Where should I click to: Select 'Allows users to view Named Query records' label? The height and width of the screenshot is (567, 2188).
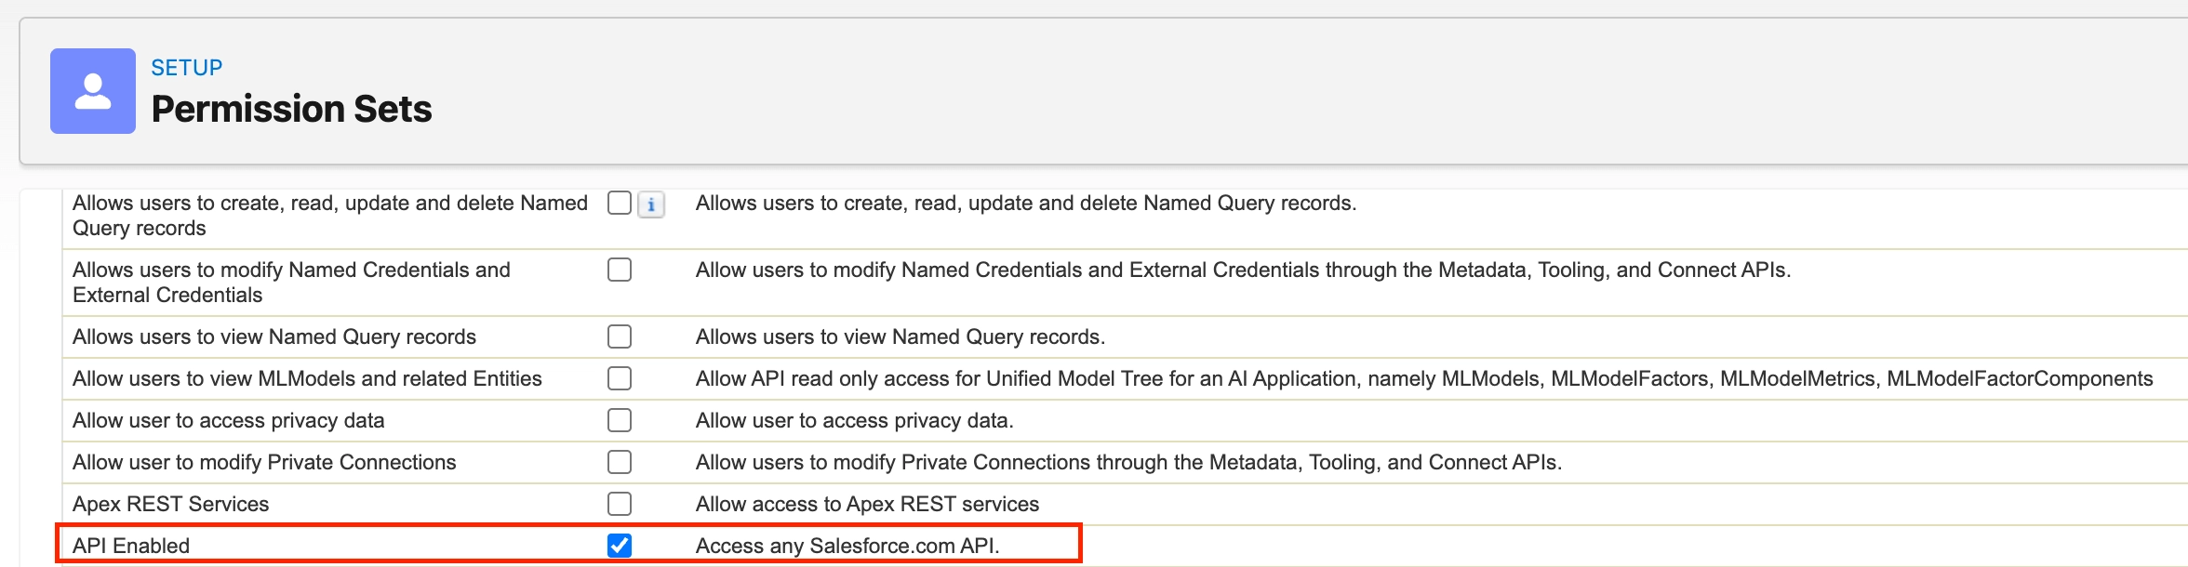274,336
